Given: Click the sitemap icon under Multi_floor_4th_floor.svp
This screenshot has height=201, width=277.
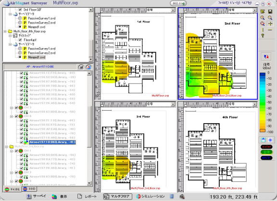Looking at the screenshot, I should click(15, 36).
